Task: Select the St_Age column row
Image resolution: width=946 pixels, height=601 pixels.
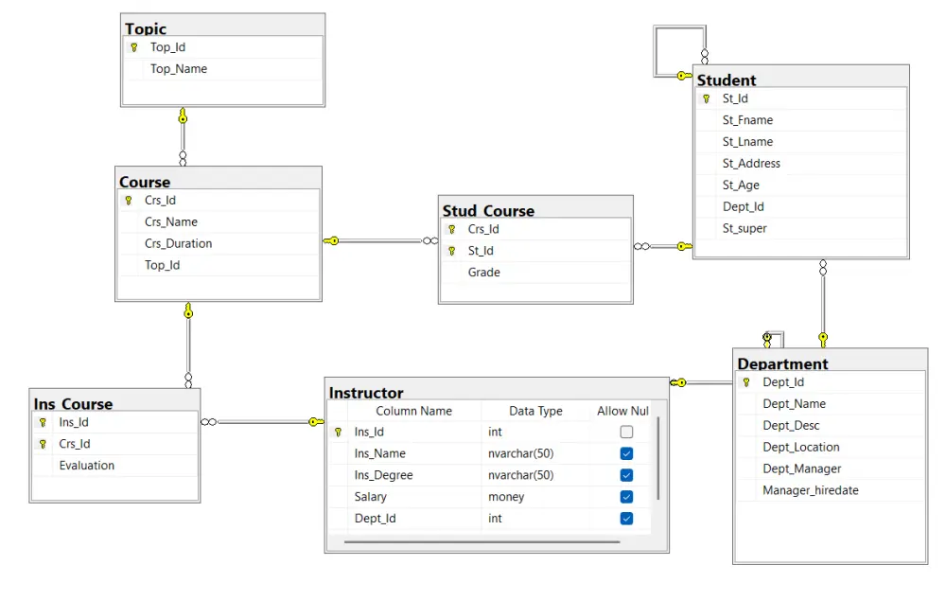Action: coord(800,186)
